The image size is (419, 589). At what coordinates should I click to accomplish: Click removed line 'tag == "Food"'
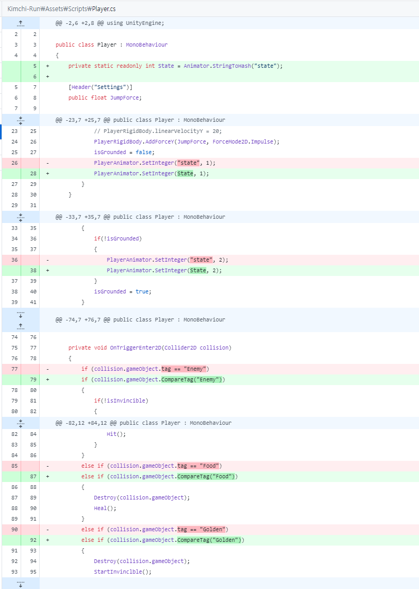pyautogui.click(x=151, y=466)
